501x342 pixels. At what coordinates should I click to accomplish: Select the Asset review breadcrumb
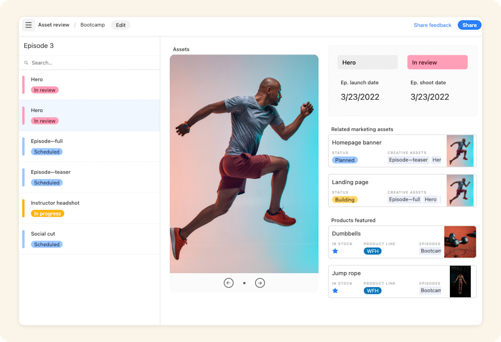point(54,25)
